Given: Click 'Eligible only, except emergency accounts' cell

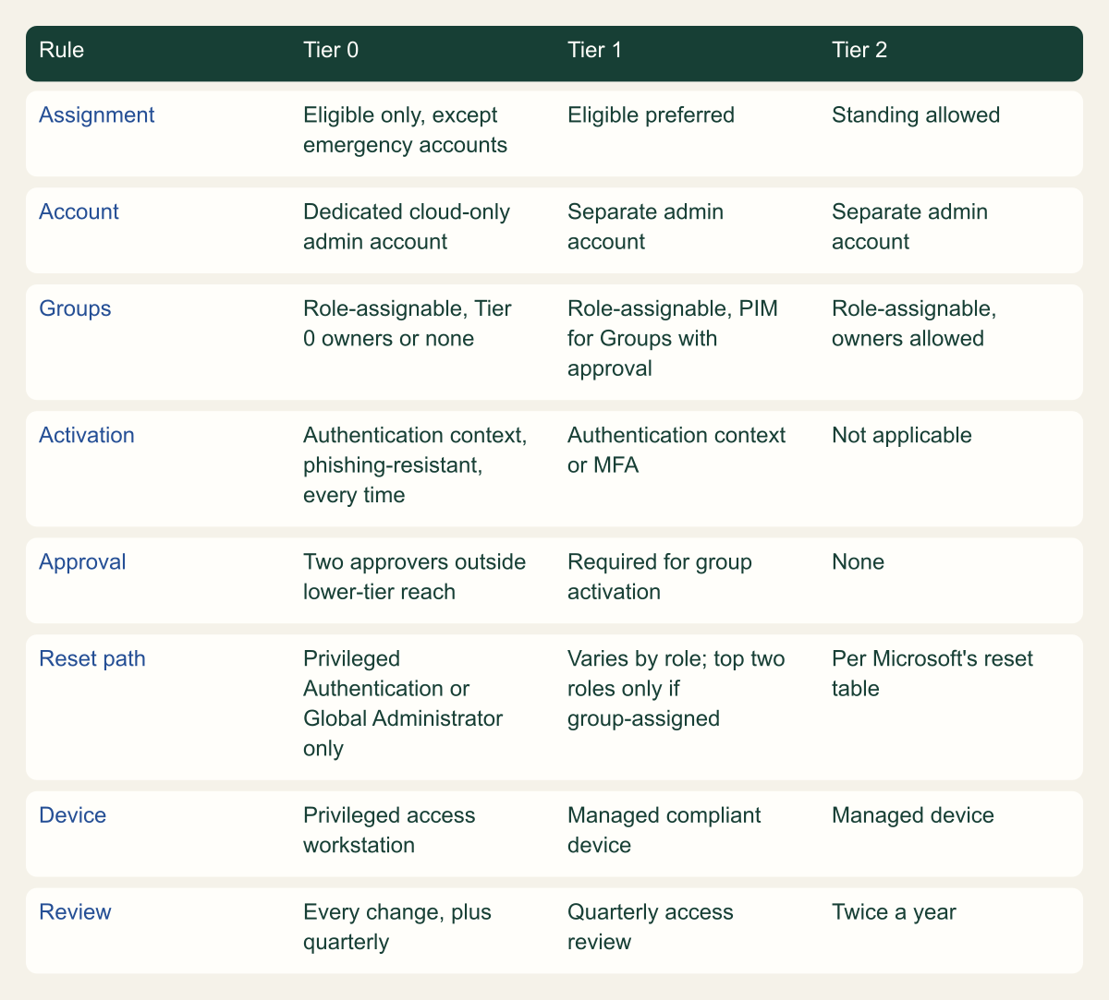Looking at the screenshot, I should coord(405,130).
